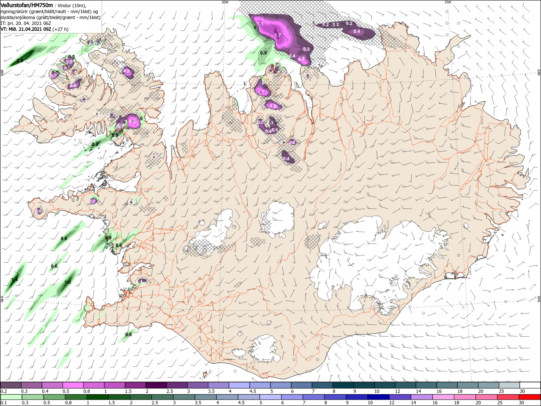This screenshot has height=406, width=541.
Task: Click the 15W longitude label
Action: [x=448, y=2]
